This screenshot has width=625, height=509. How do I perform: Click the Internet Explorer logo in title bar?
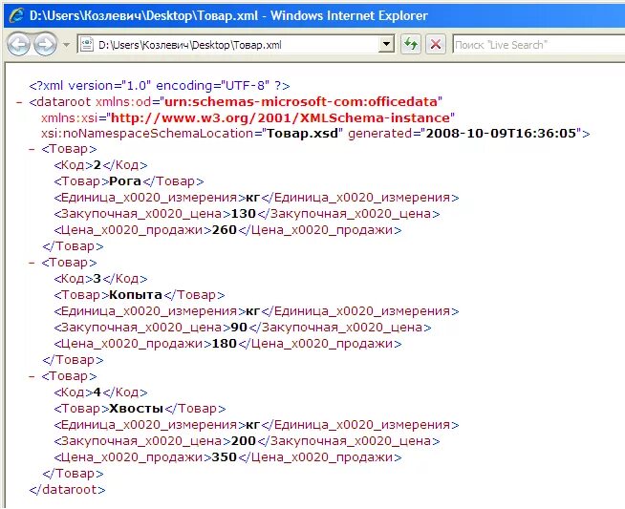click(16, 15)
